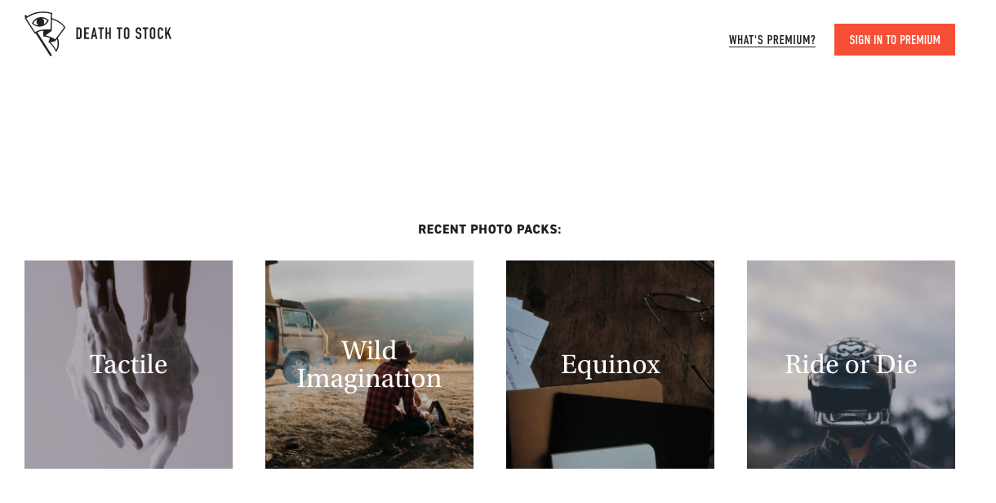Click the eye symbol inside the logo
This screenshot has height=503, width=996.
pyautogui.click(x=39, y=21)
